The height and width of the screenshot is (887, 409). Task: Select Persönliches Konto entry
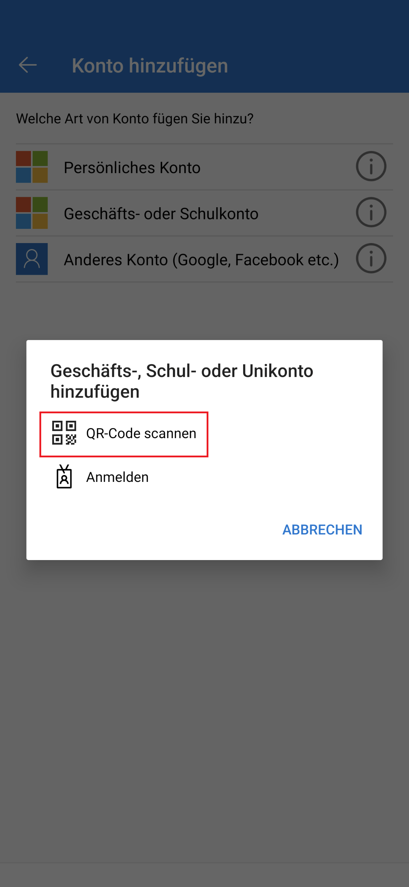[204, 167]
